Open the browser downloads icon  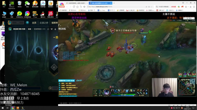[191, 7]
